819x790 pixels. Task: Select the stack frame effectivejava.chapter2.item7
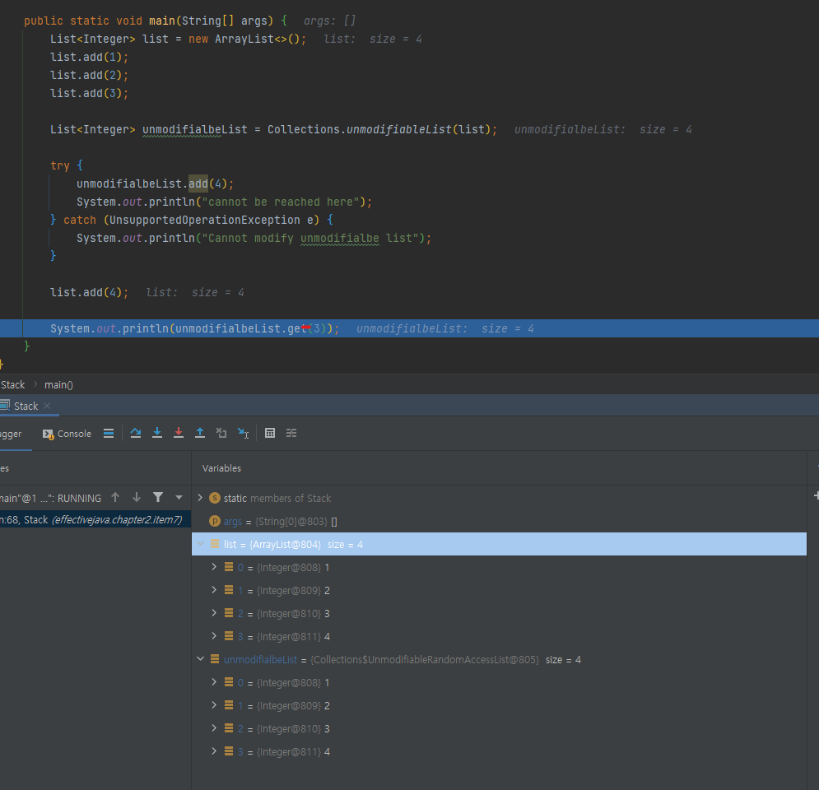[x=95, y=519]
